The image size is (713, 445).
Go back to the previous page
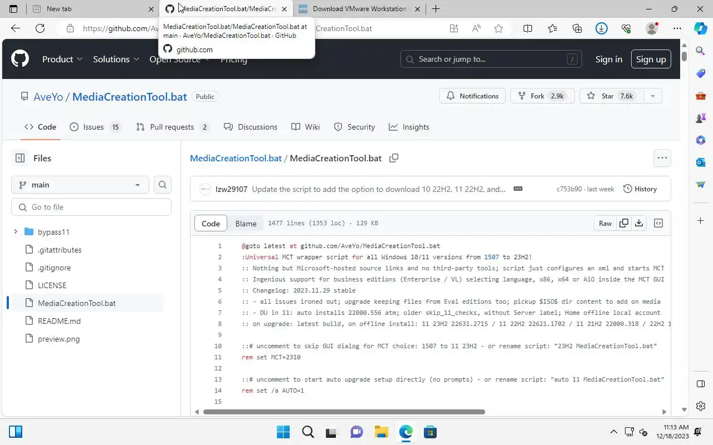16,28
